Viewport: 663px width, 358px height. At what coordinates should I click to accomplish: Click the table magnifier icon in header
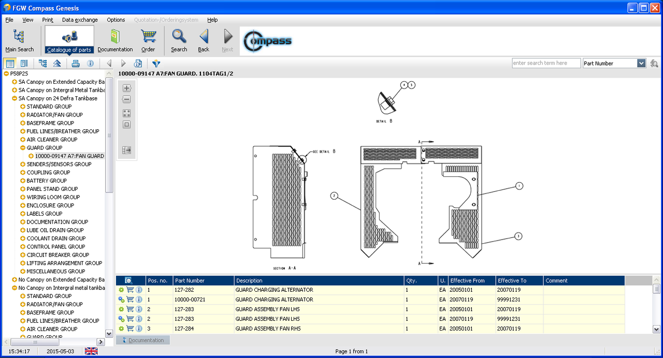tap(128, 280)
